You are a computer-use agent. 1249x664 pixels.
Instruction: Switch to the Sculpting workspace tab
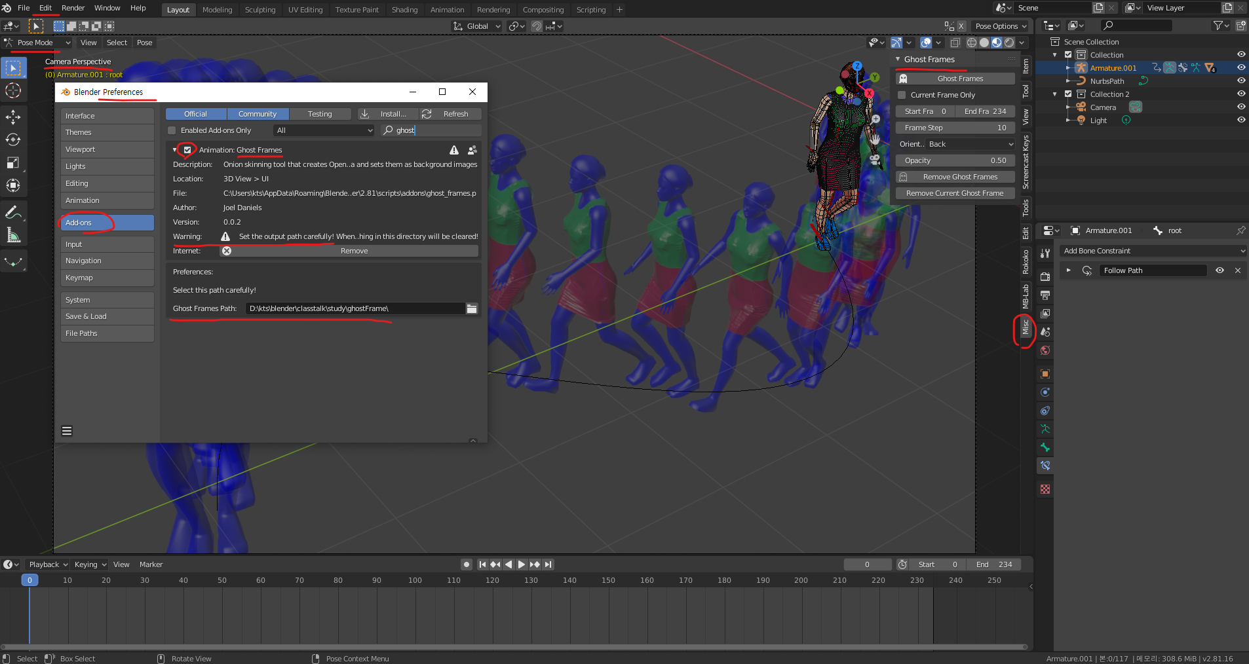pos(260,10)
